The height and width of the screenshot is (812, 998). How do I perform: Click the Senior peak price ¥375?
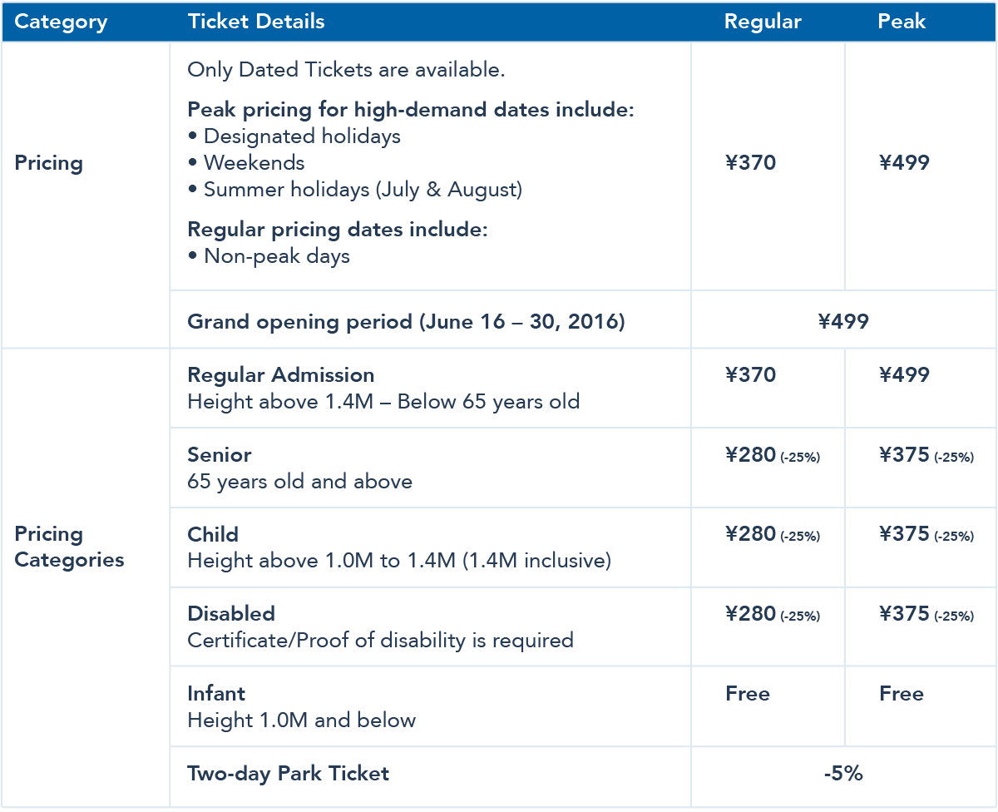pos(904,454)
